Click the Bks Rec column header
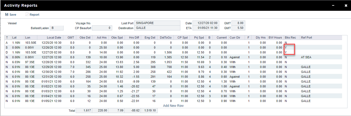 click(290, 37)
